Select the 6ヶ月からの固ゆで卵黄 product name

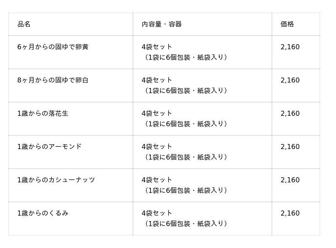coord(53,47)
